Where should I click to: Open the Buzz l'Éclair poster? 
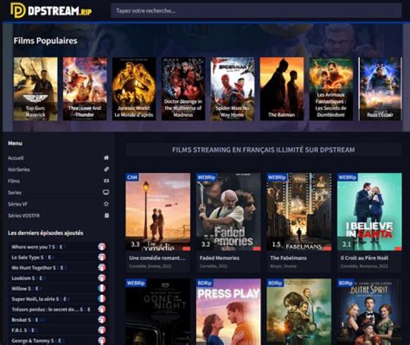pos(380,89)
